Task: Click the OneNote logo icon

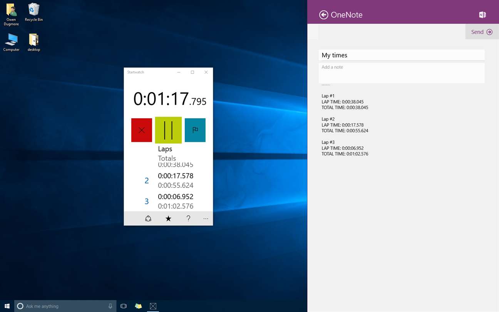Action: tap(482, 15)
